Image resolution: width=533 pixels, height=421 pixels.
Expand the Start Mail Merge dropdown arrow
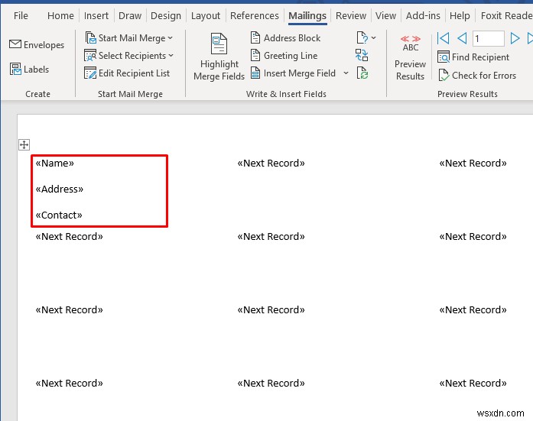click(171, 38)
